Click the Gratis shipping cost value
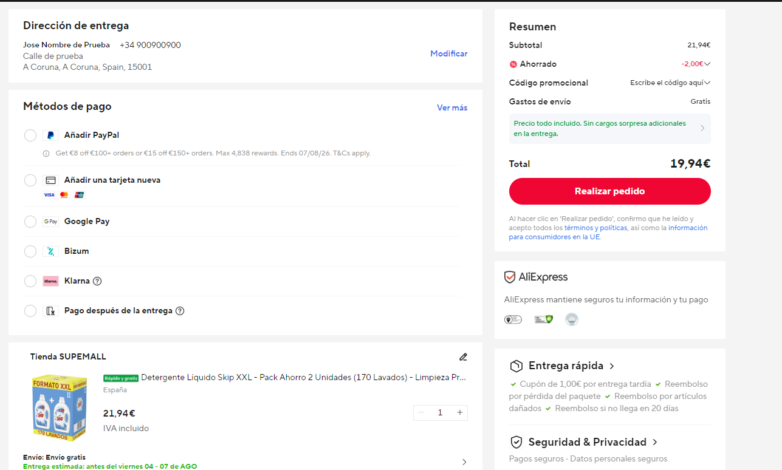This screenshot has height=470, width=782. point(701,102)
